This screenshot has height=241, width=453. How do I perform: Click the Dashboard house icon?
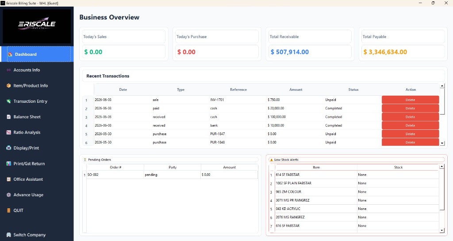10,54
